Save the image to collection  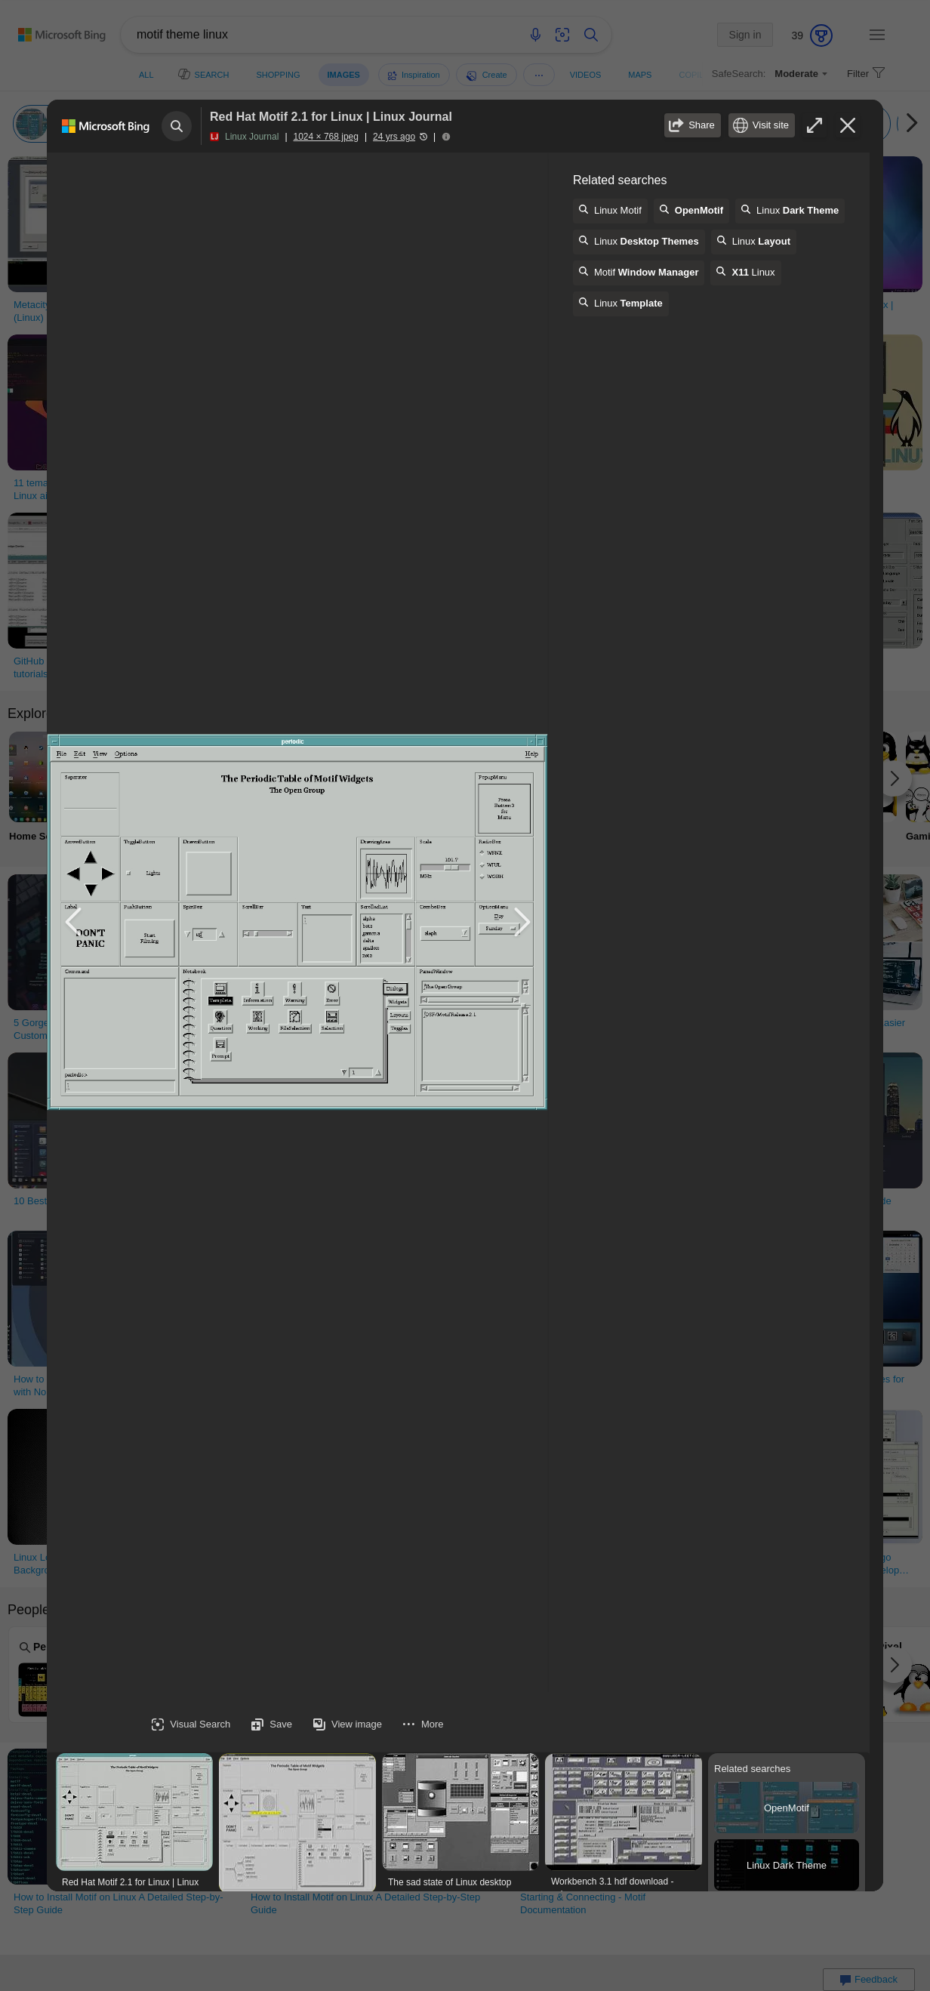pos(271,1724)
